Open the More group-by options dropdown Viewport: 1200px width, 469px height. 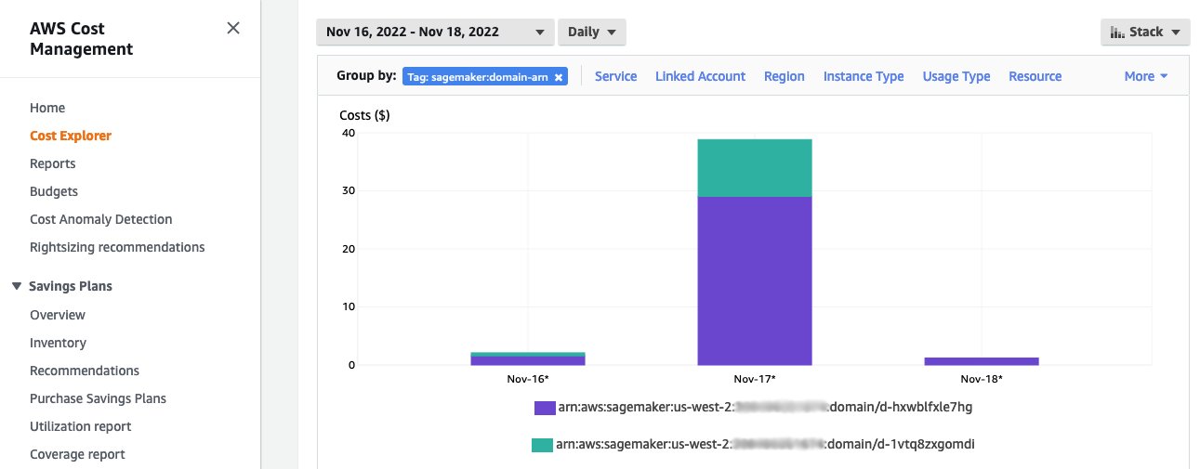pos(1146,76)
